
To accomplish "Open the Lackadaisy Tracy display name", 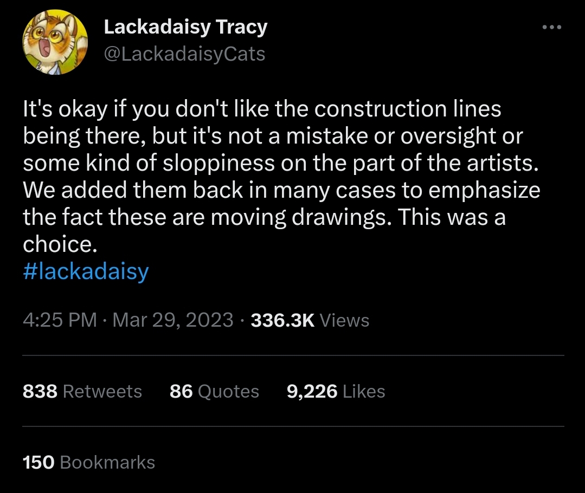I will [x=185, y=28].
